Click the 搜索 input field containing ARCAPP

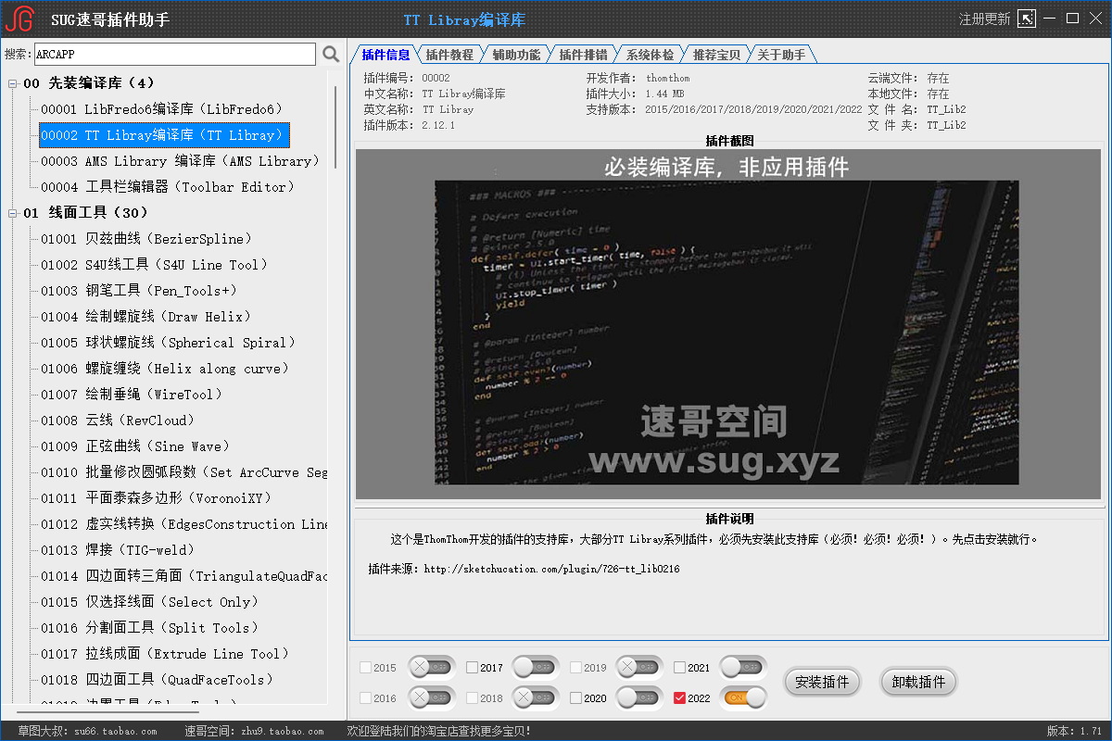pyautogui.click(x=175, y=55)
